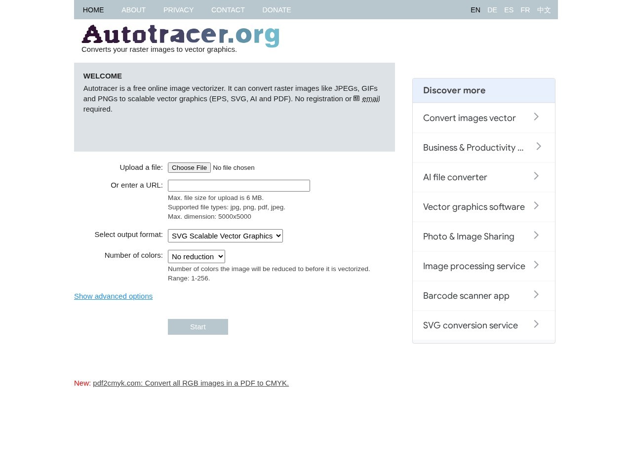The height and width of the screenshot is (474, 632).
Task: Click chevron arrow beside Business & Productivity
Action: point(539,146)
